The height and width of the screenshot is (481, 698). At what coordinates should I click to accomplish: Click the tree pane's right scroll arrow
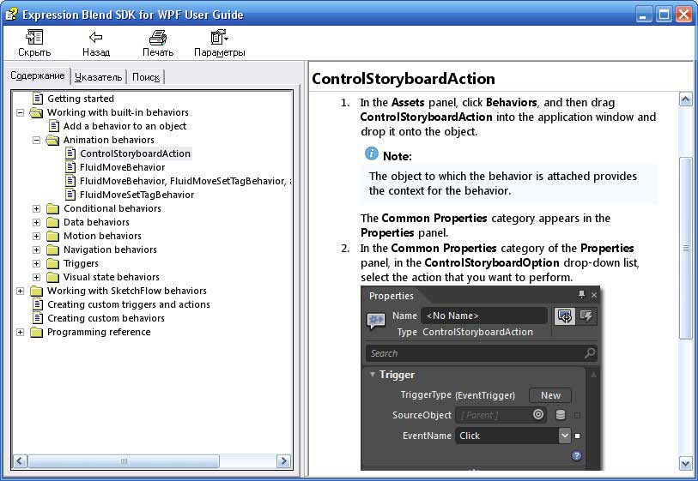tap(283, 461)
